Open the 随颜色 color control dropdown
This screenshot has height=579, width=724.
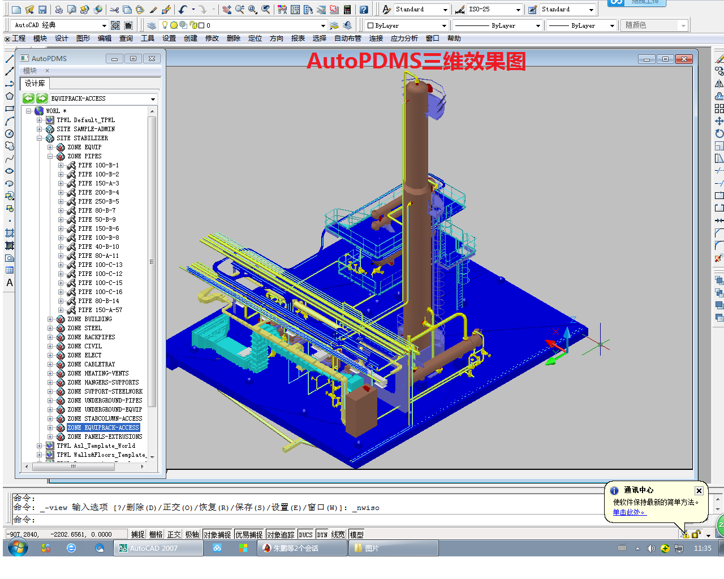click(x=683, y=25)
